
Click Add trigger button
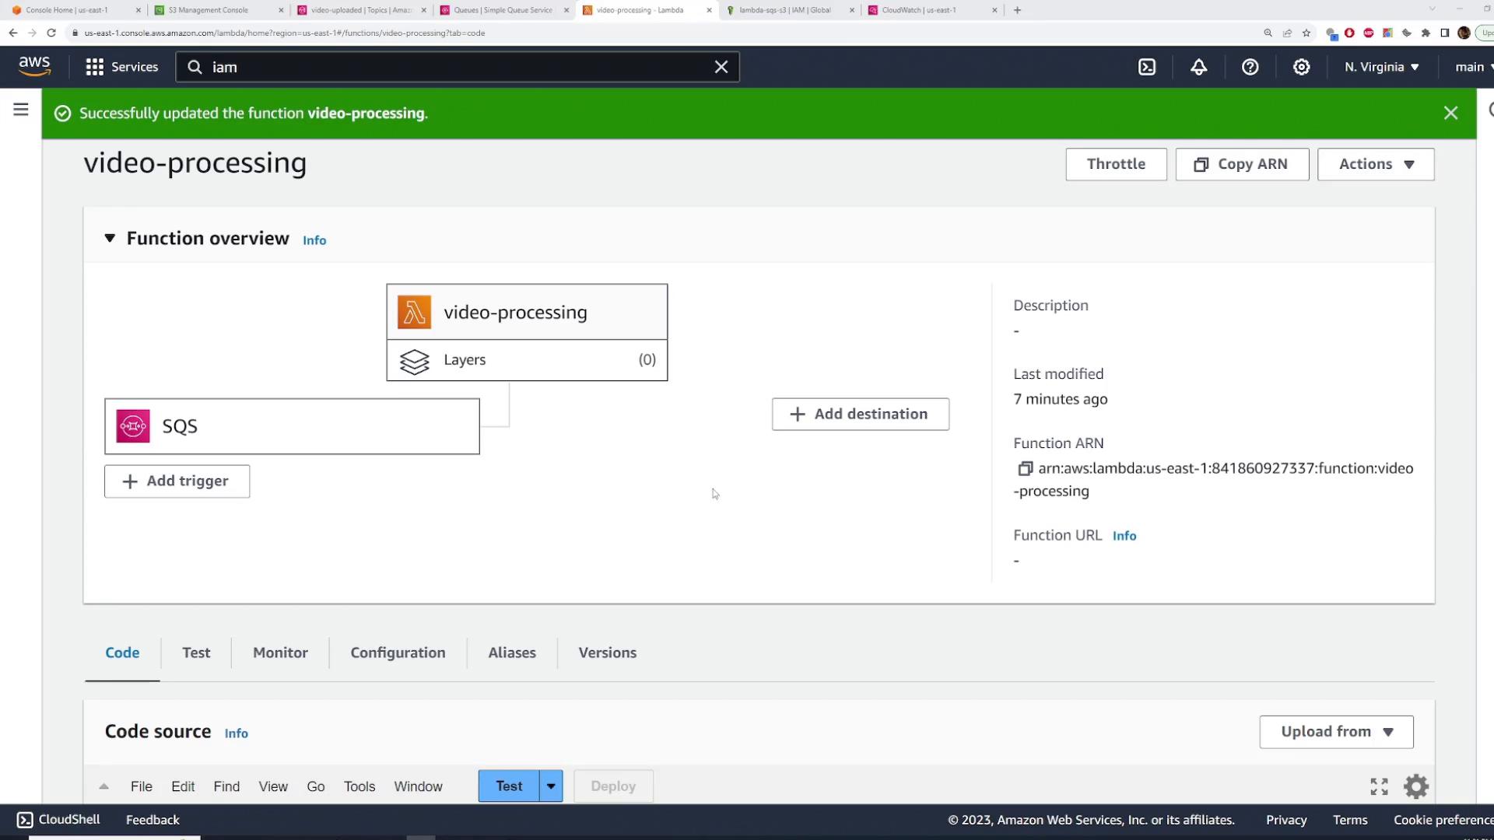[x=177, y=481]
